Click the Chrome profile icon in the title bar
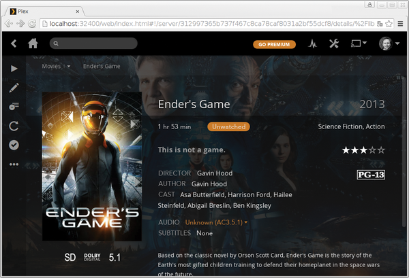The height and width of the screenshot is (278, 409). pos(369,5)
